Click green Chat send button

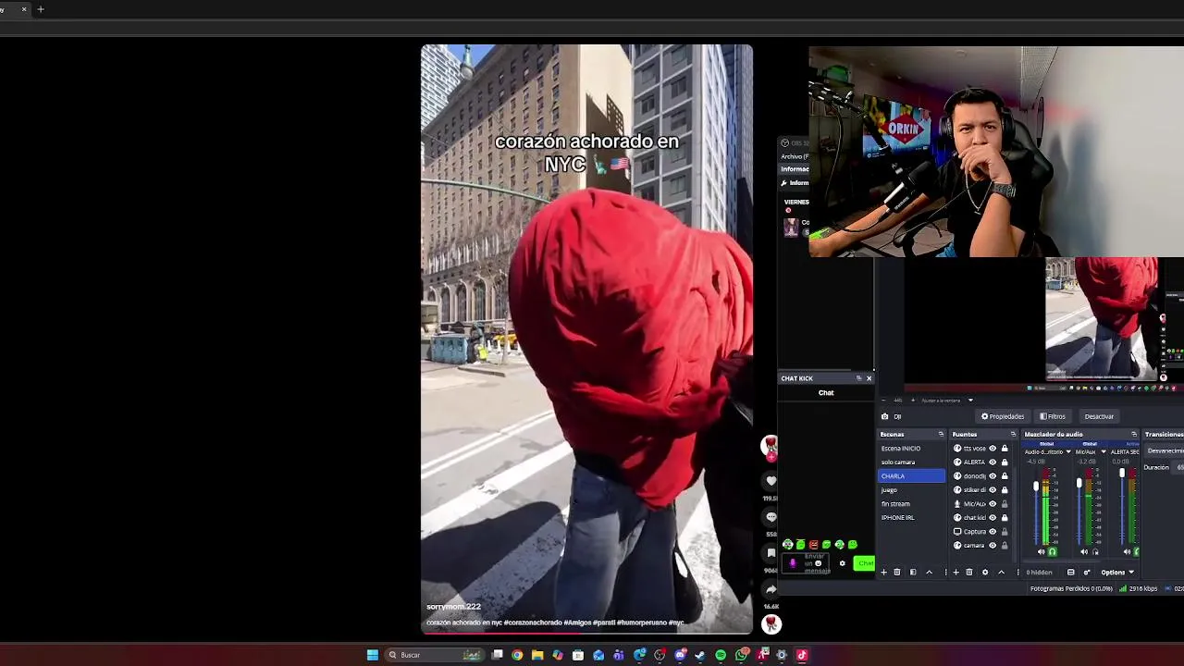[x=864, y=563]
